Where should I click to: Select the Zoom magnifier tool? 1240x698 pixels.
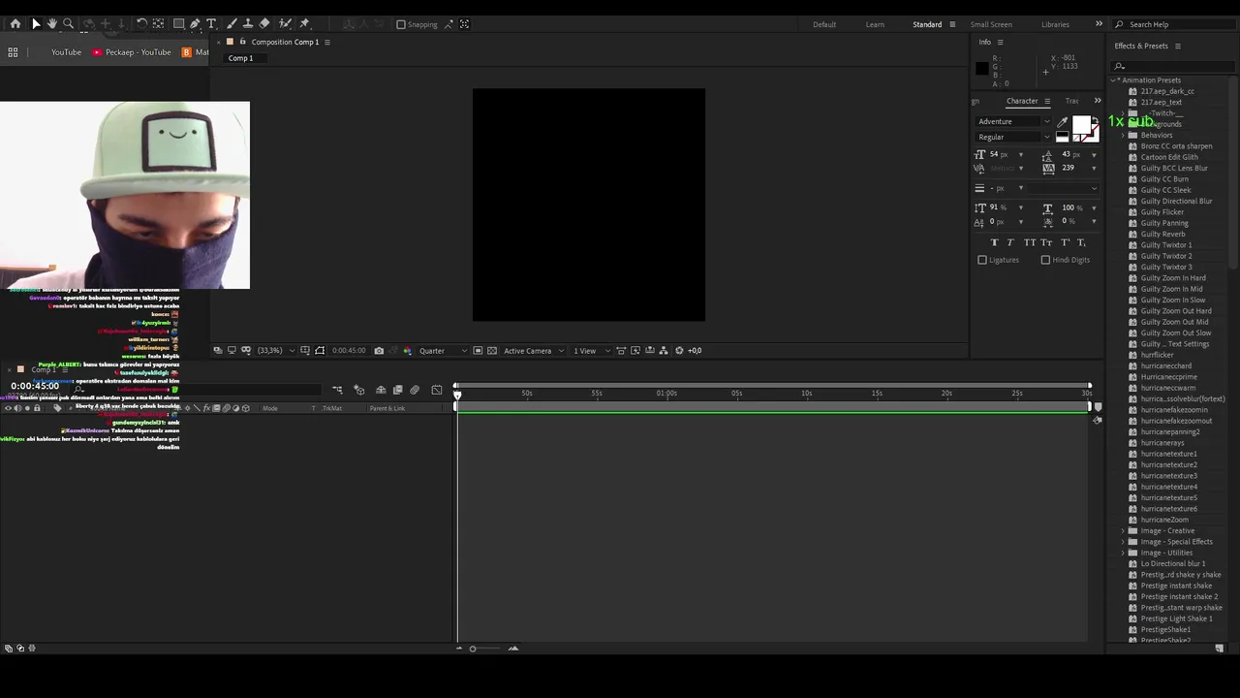[x=68, y=23]
